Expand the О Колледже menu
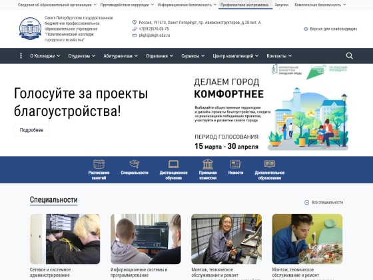This screenshot has width=373, height=280. coord(45,56)
